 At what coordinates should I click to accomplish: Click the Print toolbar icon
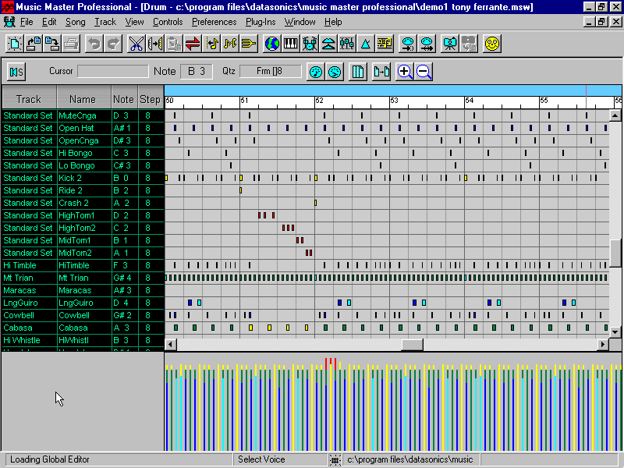[71, 44]
